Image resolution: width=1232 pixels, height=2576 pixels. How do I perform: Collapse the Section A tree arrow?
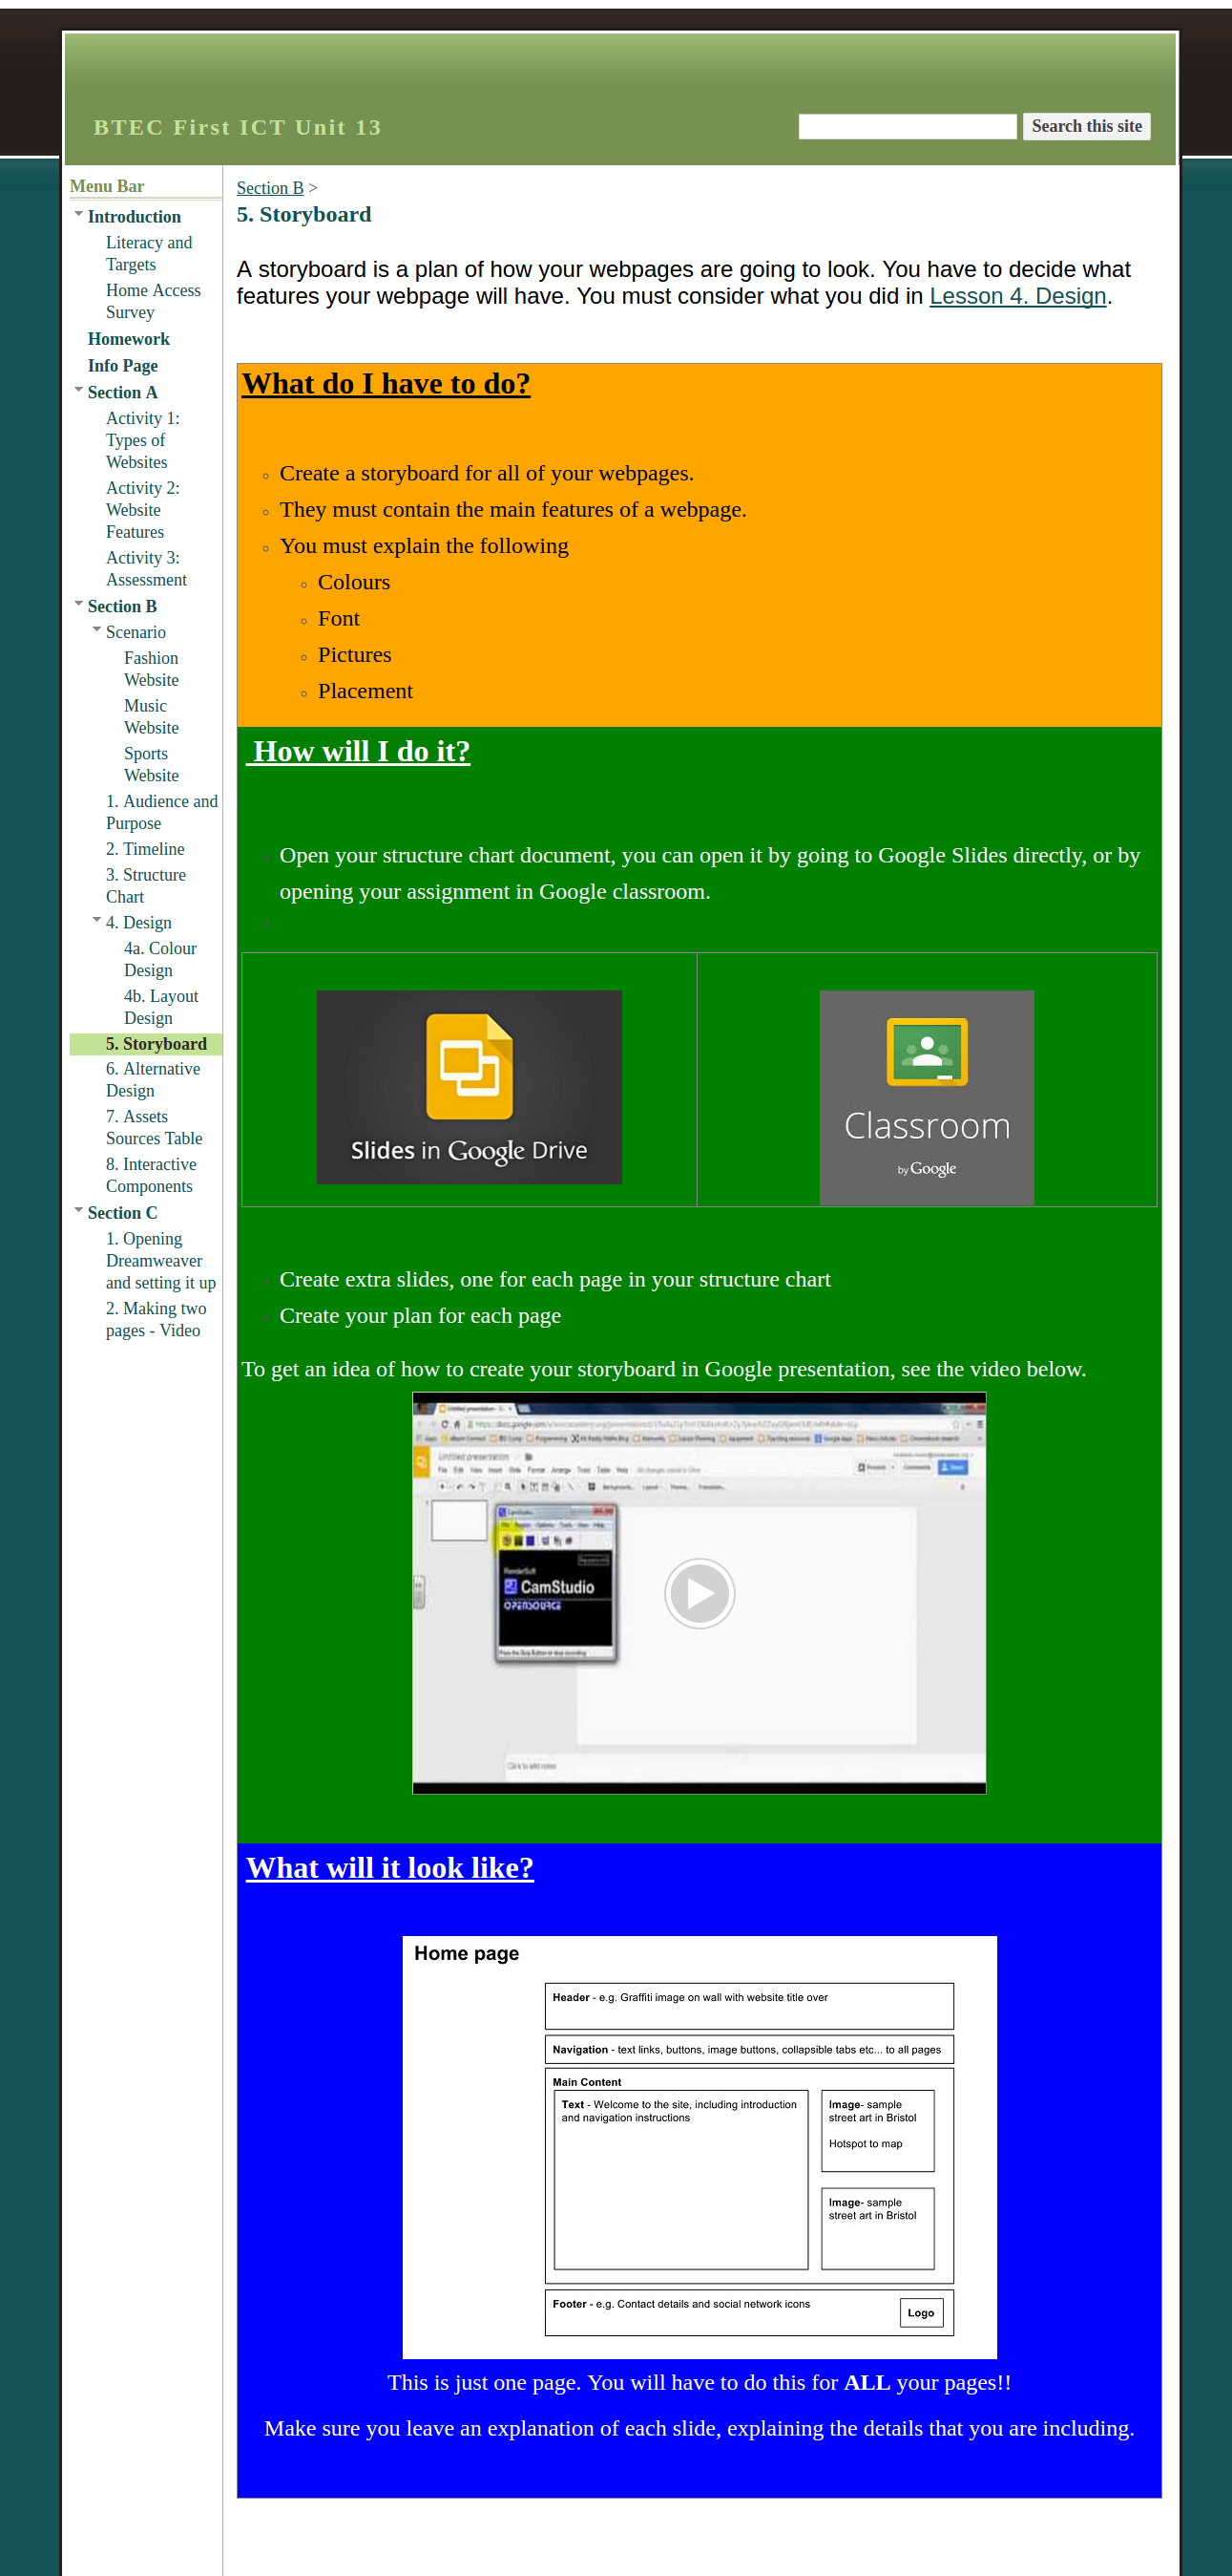pyautogui.click(x=78, y=390)
